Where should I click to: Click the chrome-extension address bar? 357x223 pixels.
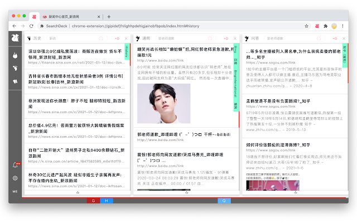(x=136, y=26)
